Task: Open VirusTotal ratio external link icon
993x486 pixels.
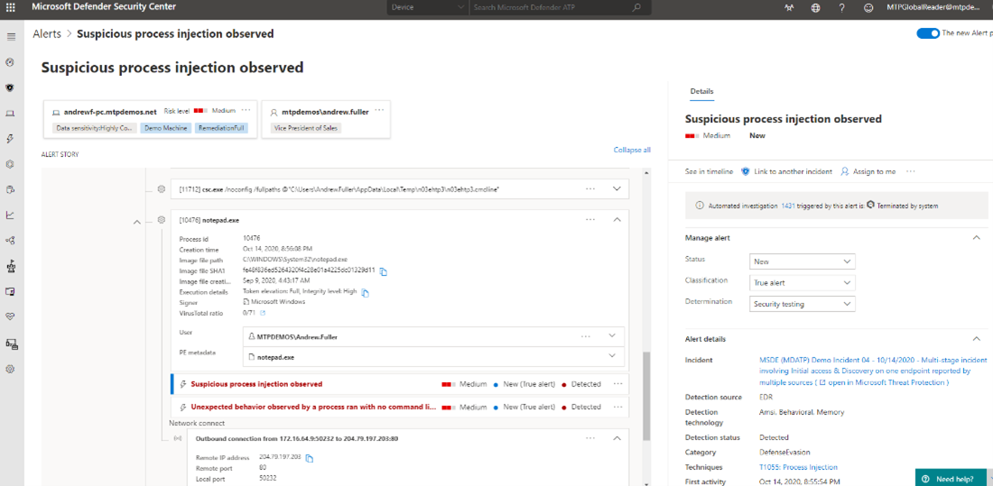Action: (x=263, y=313)
